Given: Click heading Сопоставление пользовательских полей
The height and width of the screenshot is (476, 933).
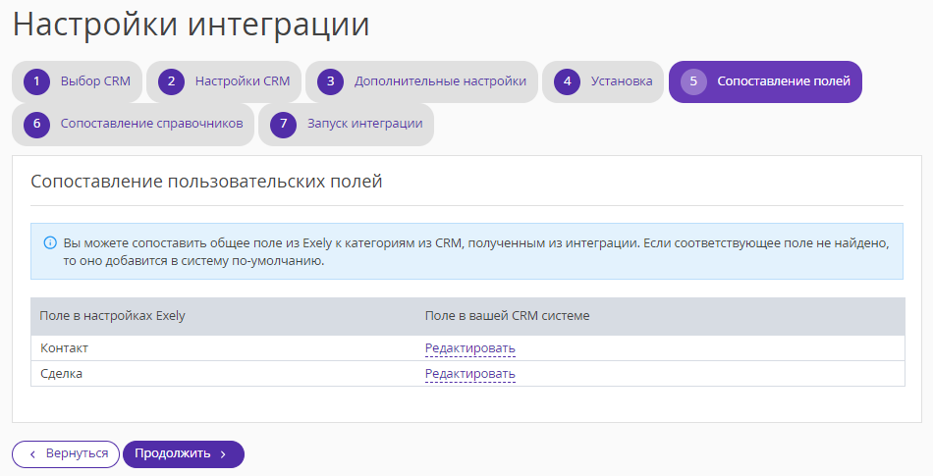Looking at the screenshot, I should (x=206, y=182).
